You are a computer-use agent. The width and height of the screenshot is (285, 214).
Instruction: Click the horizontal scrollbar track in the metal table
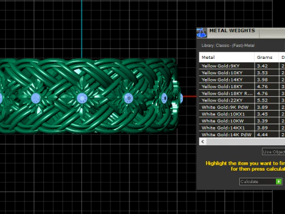246,141
